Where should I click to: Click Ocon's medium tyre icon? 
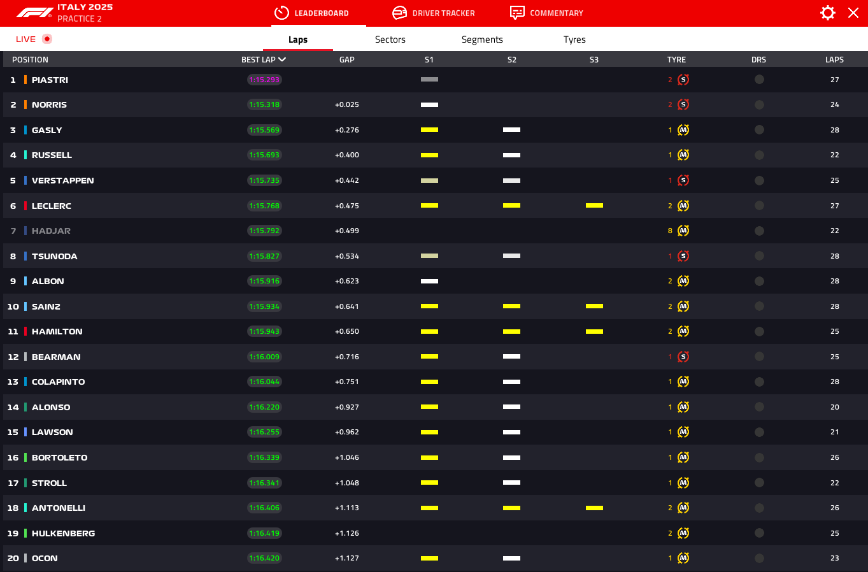[x=683, y=558]
